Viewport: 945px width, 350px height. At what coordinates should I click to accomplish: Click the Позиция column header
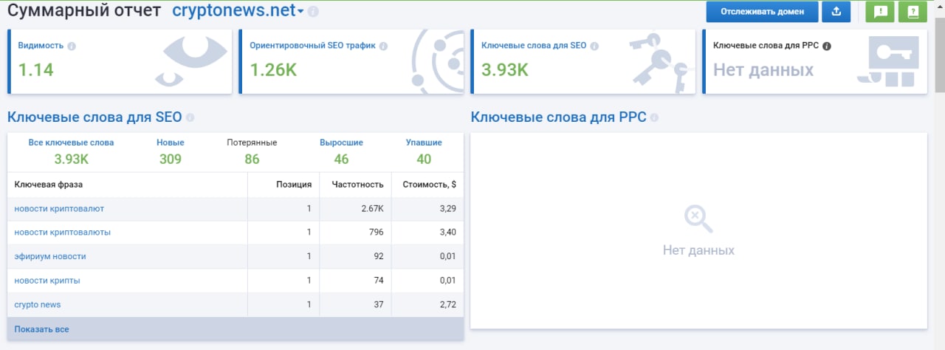(294, 185)
